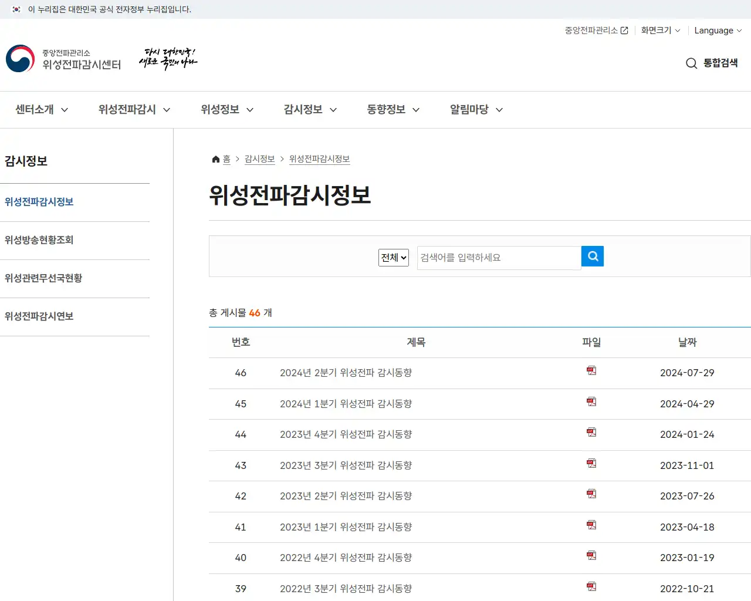Image resolution: width=751 pixels, height=601 pixels.
Task: Click the 날짜 column header
Action: [687, 342]
